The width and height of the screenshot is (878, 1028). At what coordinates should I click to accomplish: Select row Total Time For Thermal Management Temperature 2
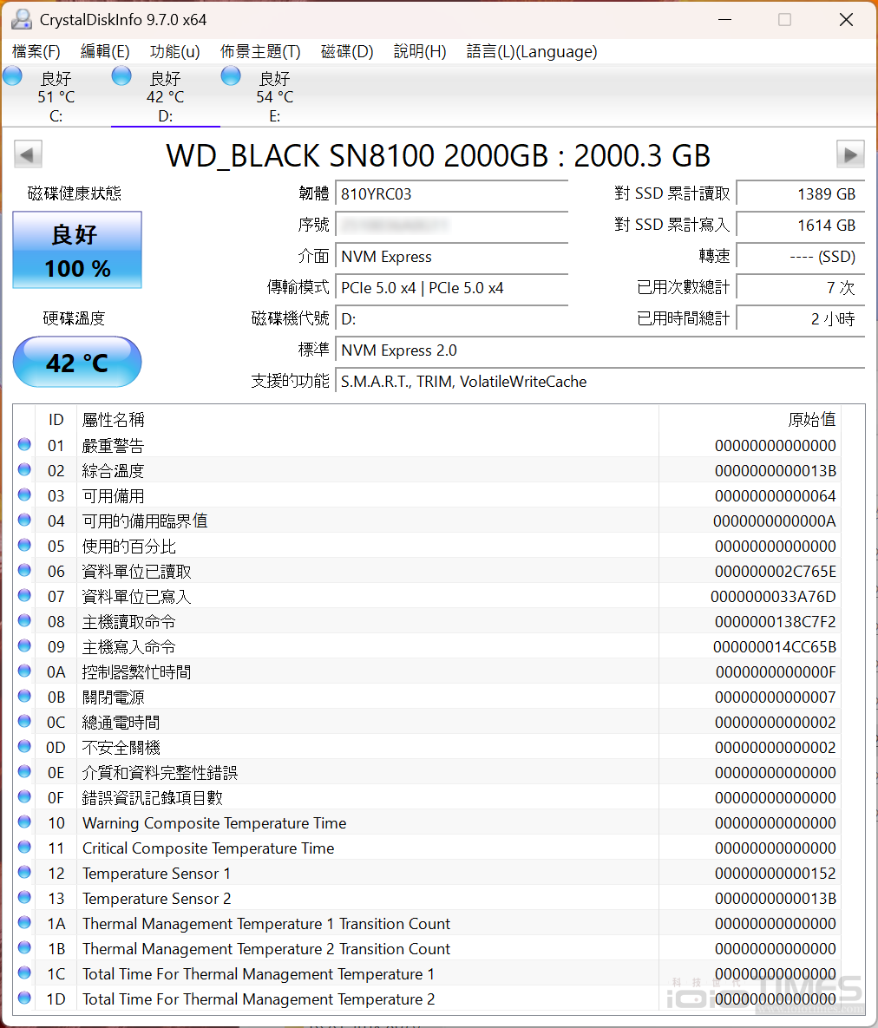tap(427, 999)
